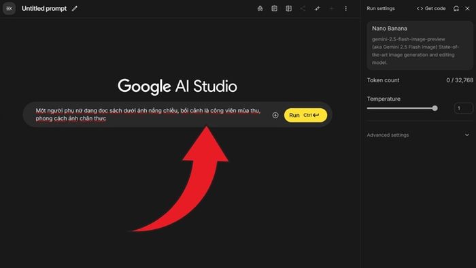Click the Token count value 0 / 32,768
This screenshot has height=268, width=476.
tap(460, 80)
